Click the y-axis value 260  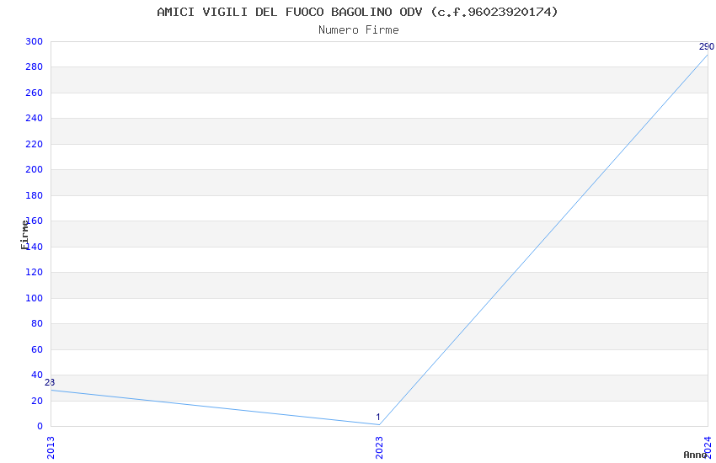click(35, 93)
